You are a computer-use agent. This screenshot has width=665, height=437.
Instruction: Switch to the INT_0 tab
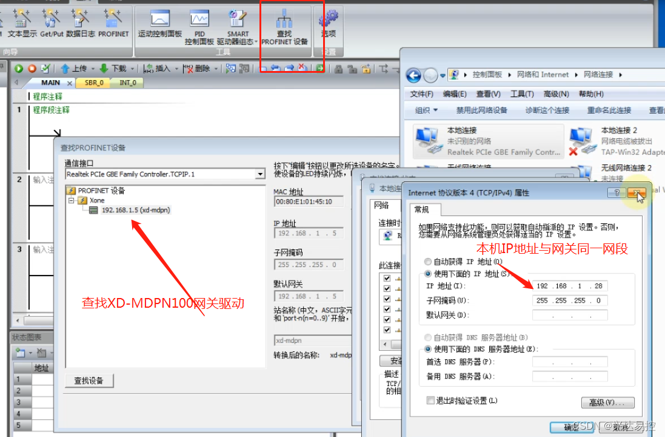pyautogui.click(x=128, y=83)
